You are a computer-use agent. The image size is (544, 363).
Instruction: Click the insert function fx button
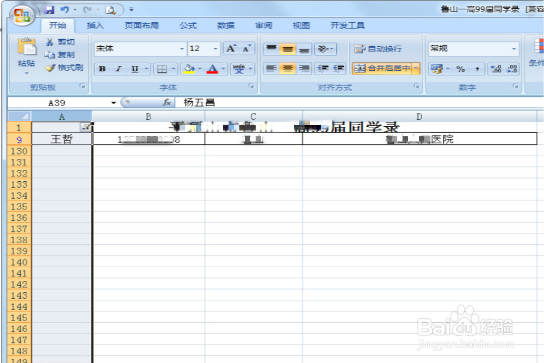[166, 102]
